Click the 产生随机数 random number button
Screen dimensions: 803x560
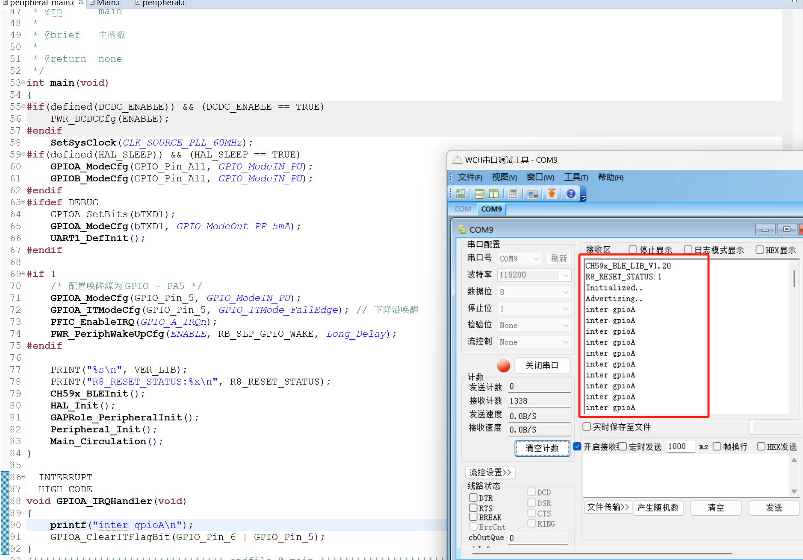coord(658,507)
